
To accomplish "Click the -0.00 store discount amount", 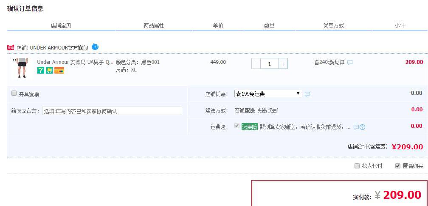I will pos(415,93).
